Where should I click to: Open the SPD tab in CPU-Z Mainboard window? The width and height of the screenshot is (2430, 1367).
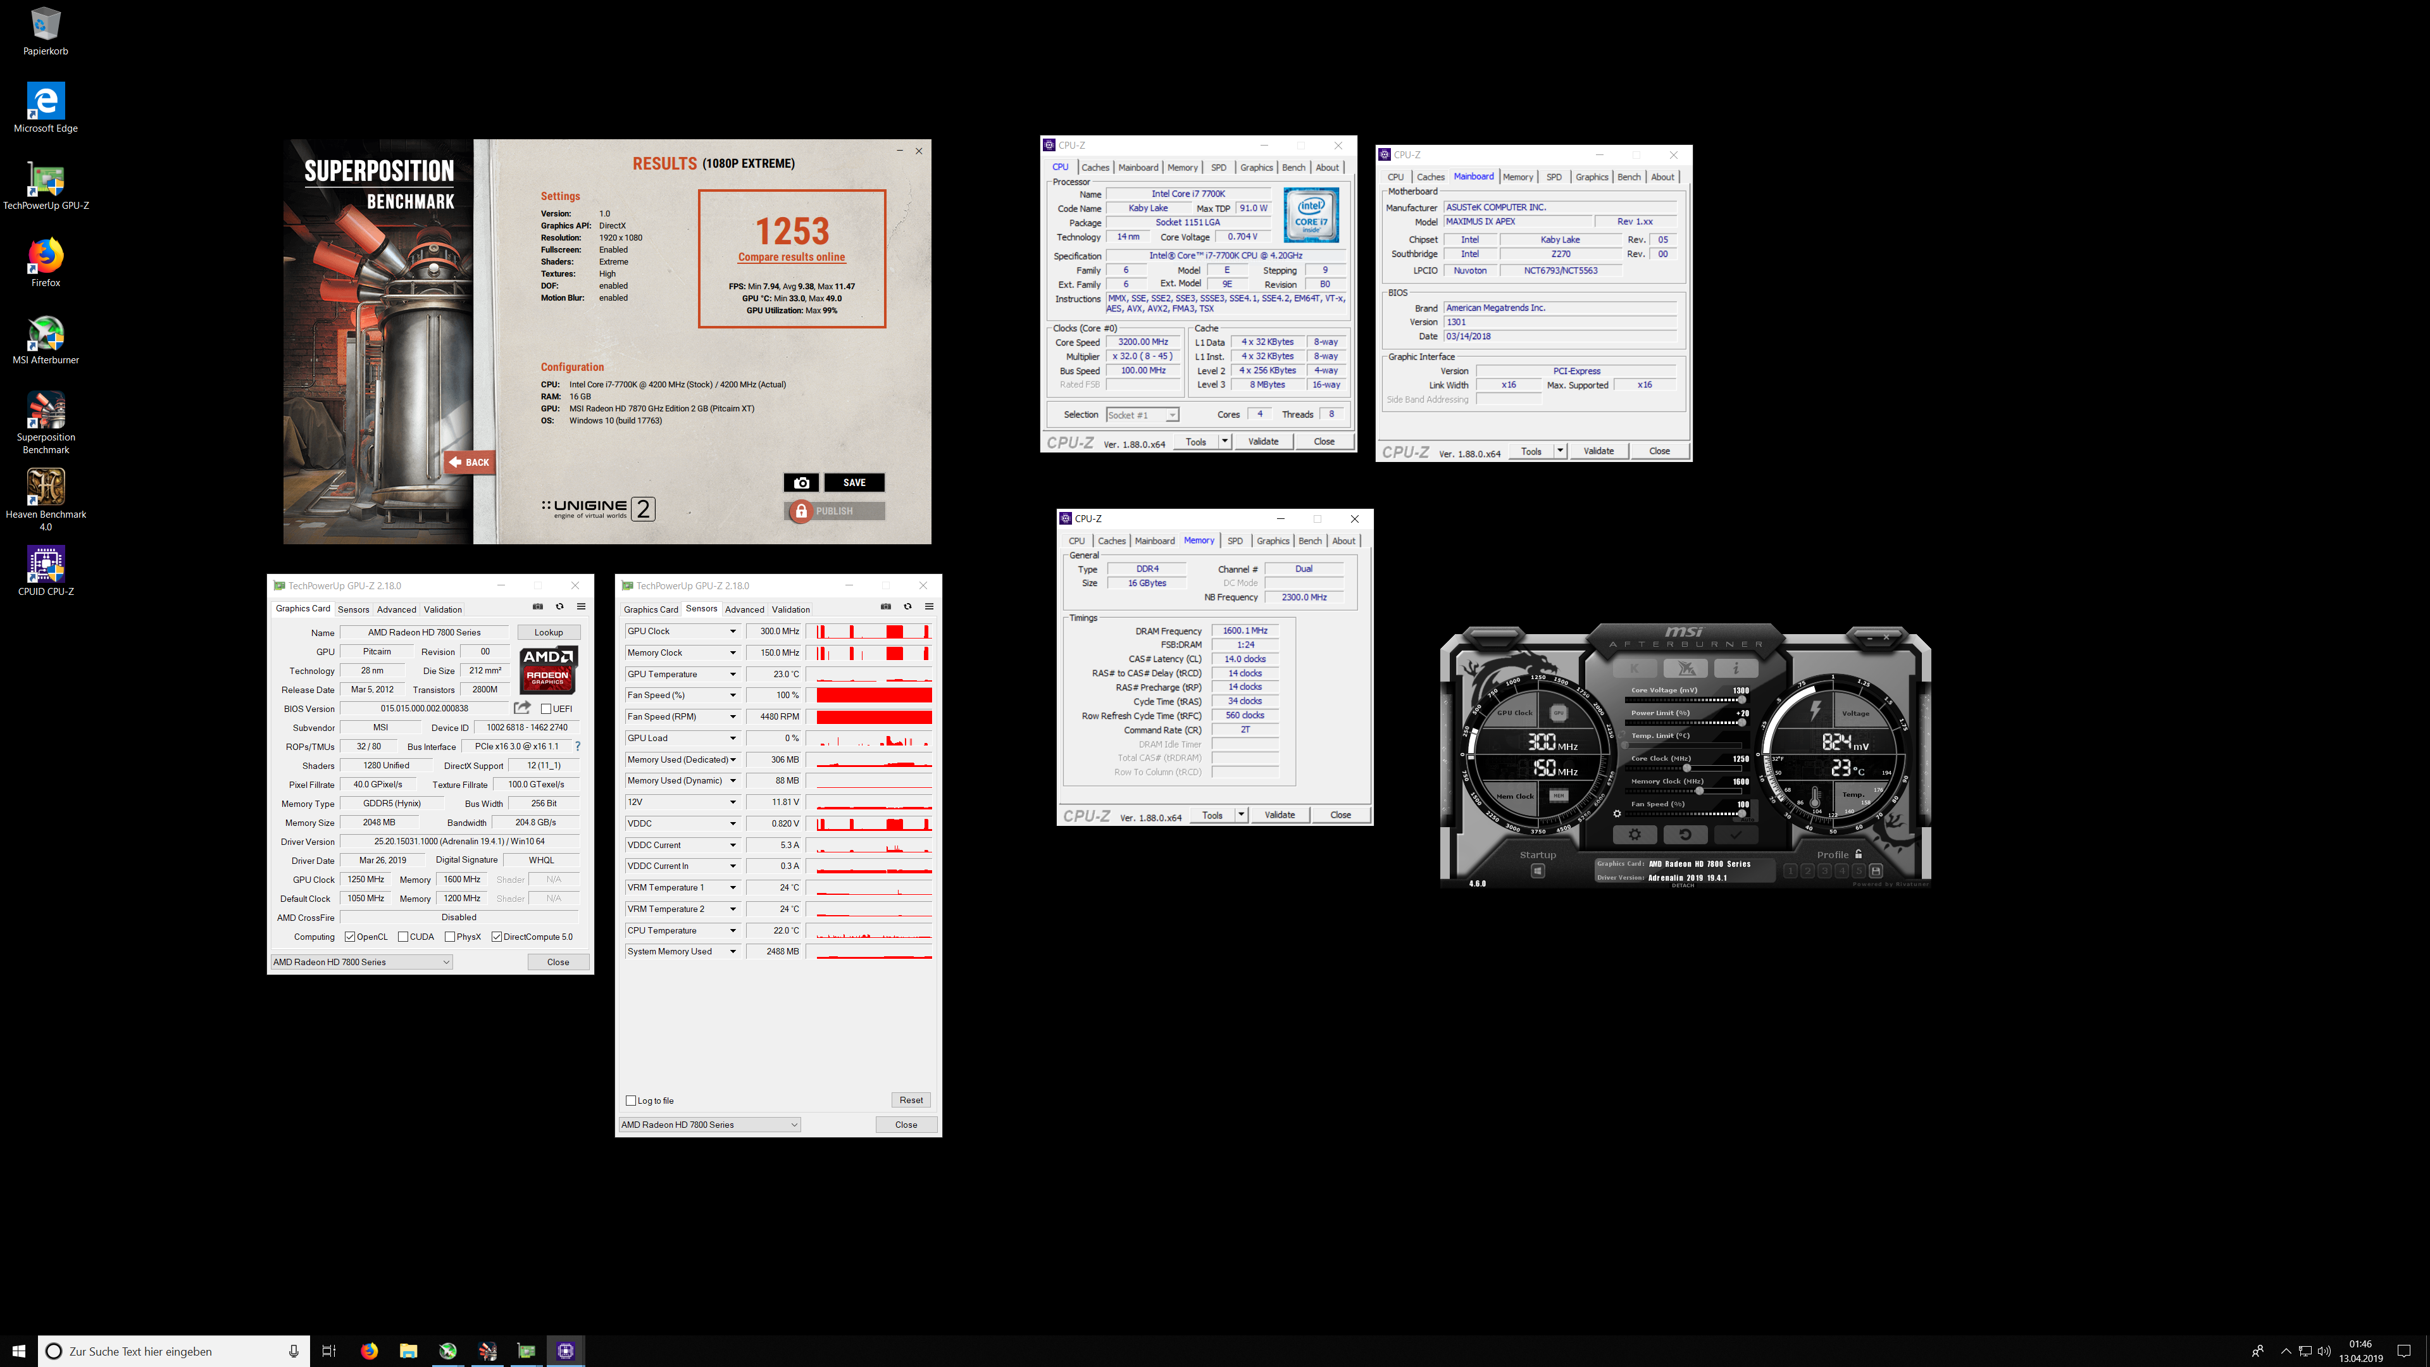pos(1554,177)
